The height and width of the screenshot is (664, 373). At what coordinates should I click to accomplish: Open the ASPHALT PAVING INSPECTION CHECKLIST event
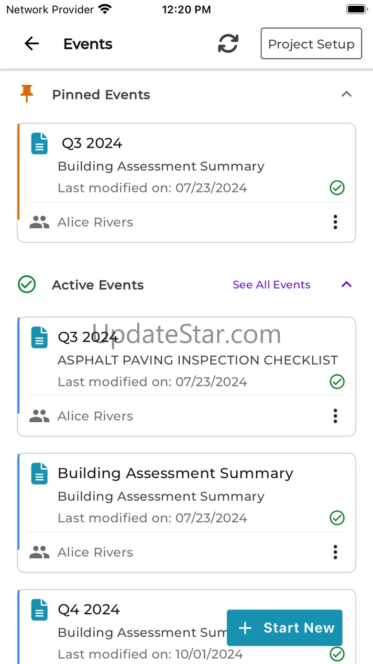tap(197, 360)
